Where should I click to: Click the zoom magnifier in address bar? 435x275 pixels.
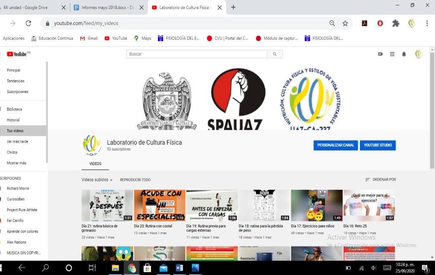pyautogui.click(x=332, y=23)
